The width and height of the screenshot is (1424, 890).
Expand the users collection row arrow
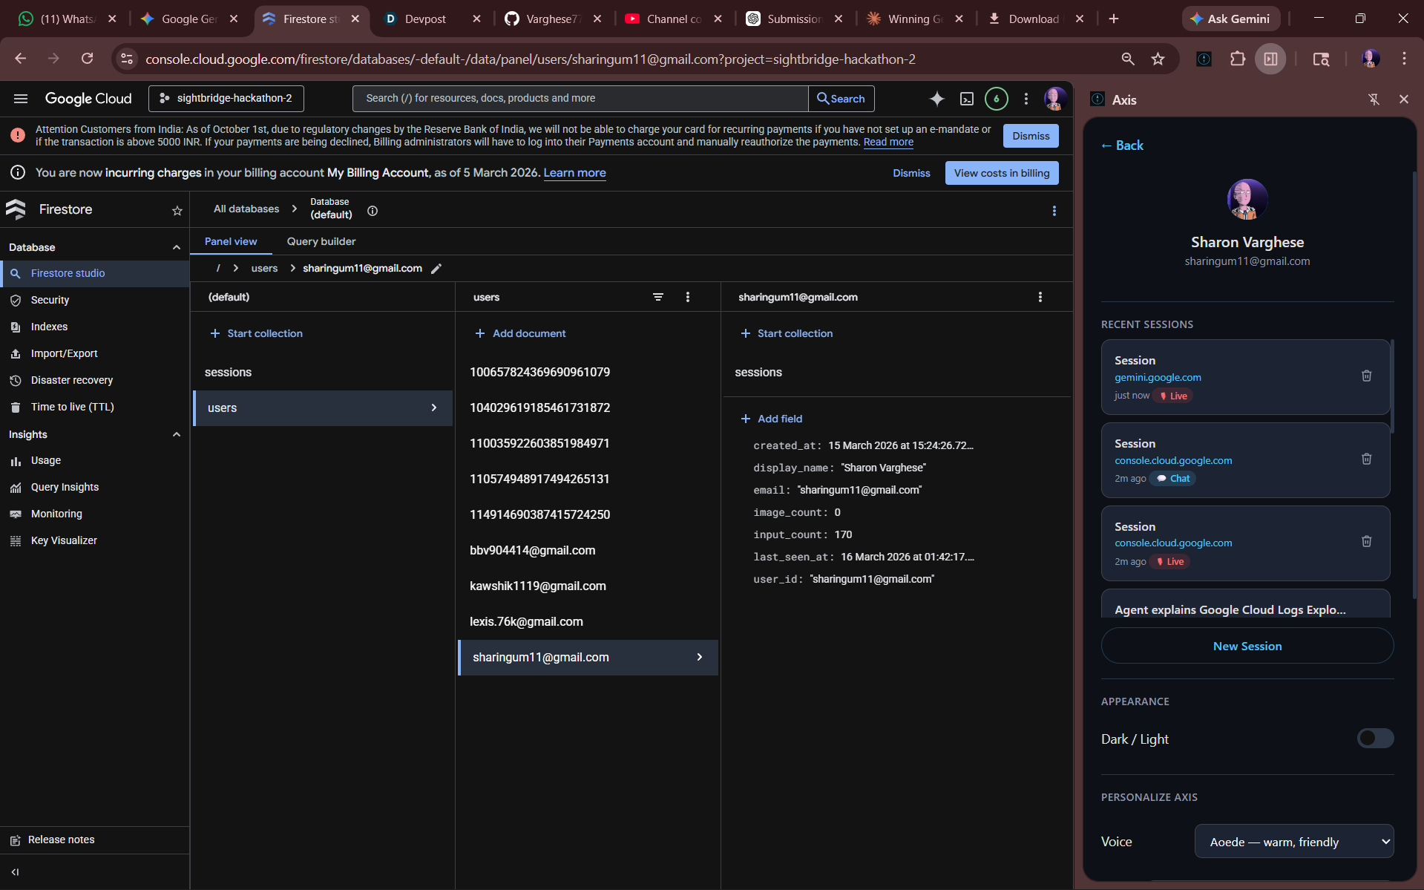coord(434,408)
